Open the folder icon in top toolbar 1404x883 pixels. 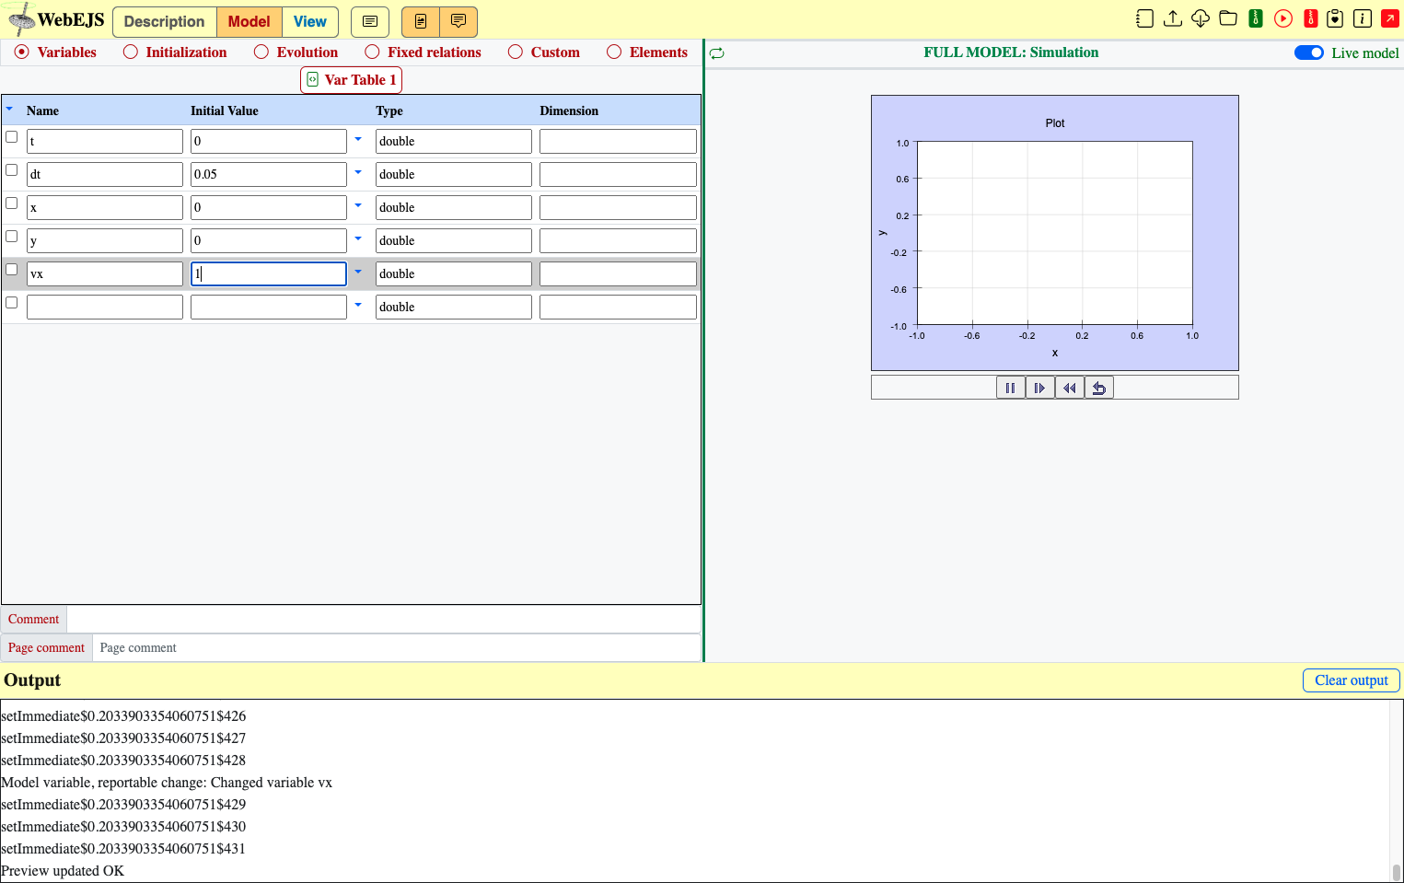coord(1227,18)
